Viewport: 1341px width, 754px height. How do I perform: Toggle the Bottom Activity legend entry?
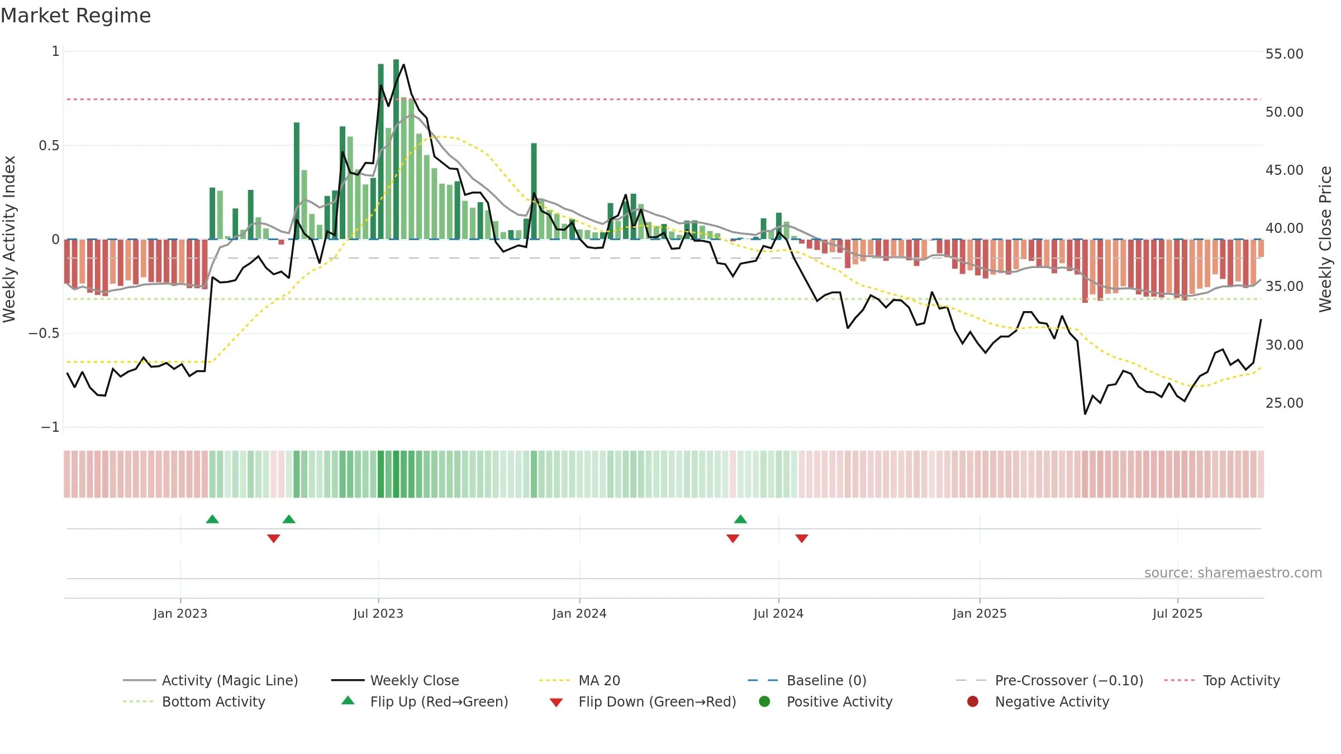[x=194, y=701]
